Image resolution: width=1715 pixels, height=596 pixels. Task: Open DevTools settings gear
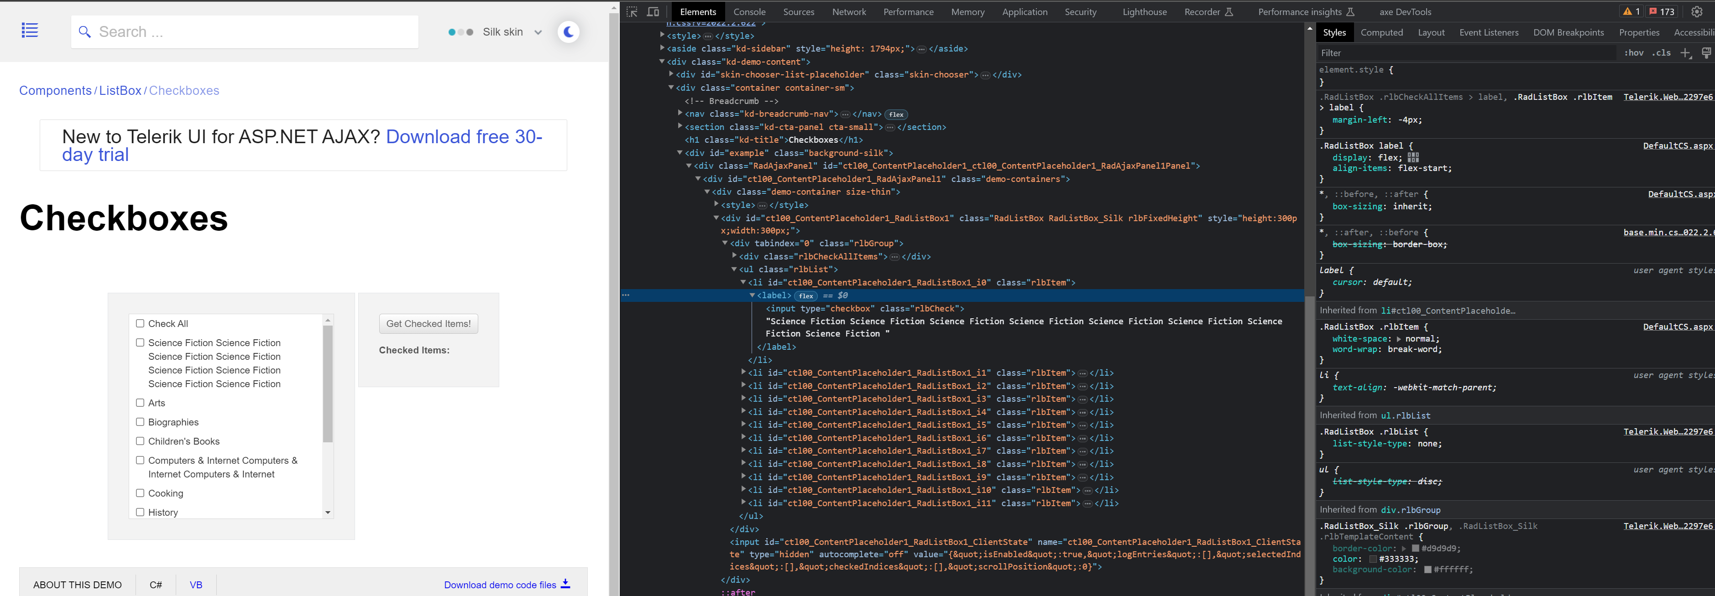(x=1697, y=11)
